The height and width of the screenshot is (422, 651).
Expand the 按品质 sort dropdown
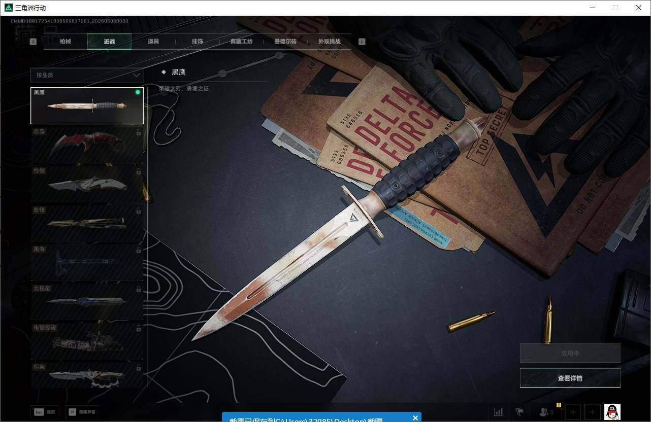[x=87, y=75]
